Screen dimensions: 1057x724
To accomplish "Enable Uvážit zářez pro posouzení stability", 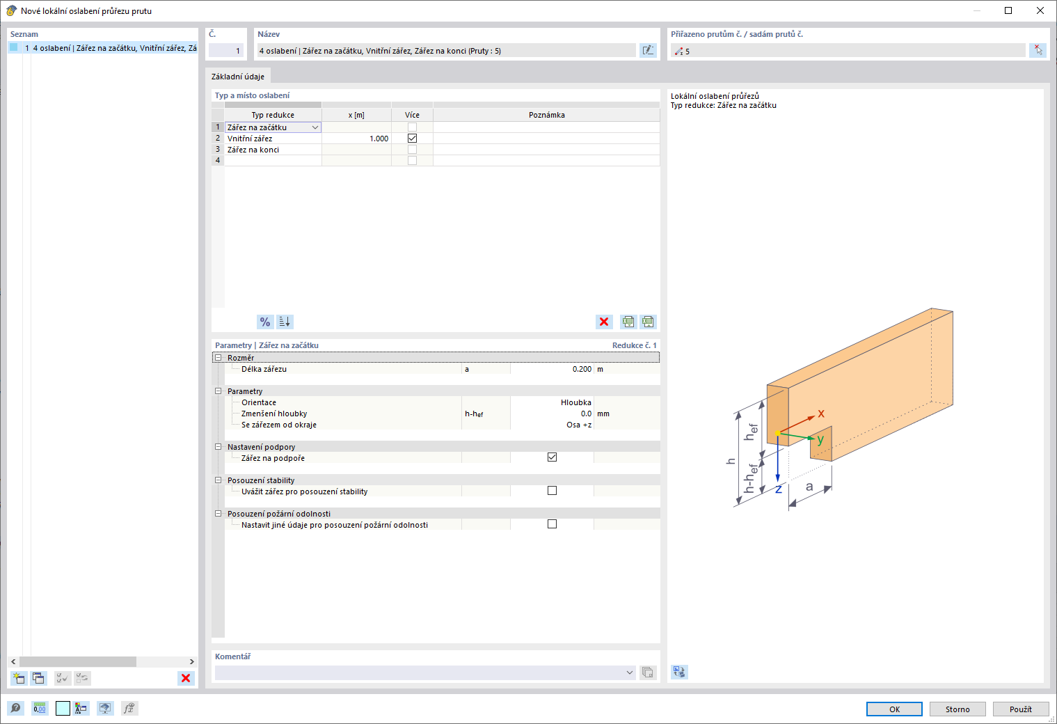I will (x=552, y=491).
